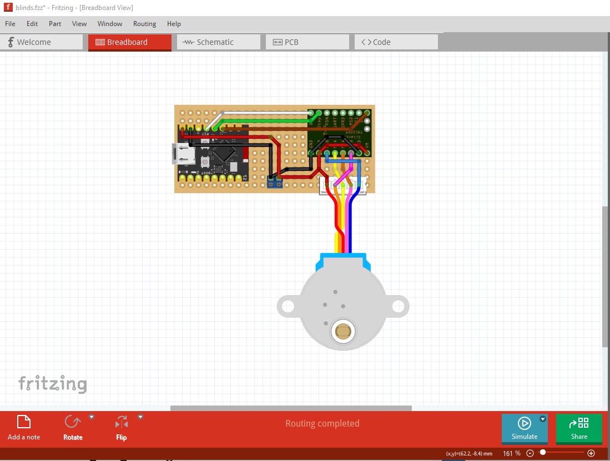Image resolution: width=610 pixels, height=461 pixels.
Task: Click the zoom slider handle
Action: point(543,453)
